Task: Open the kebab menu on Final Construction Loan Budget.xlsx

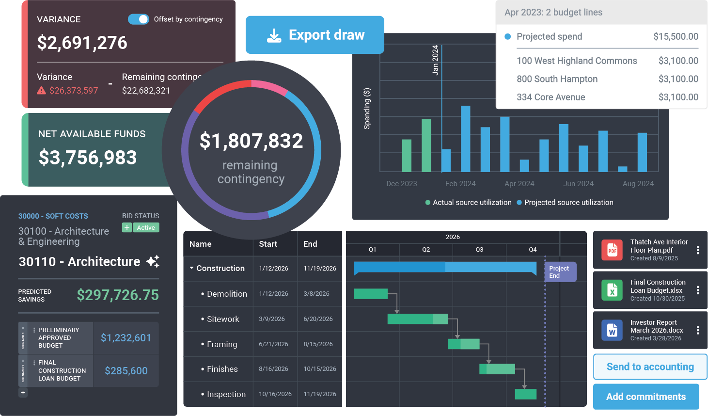Action: click(x=697, y=289)
